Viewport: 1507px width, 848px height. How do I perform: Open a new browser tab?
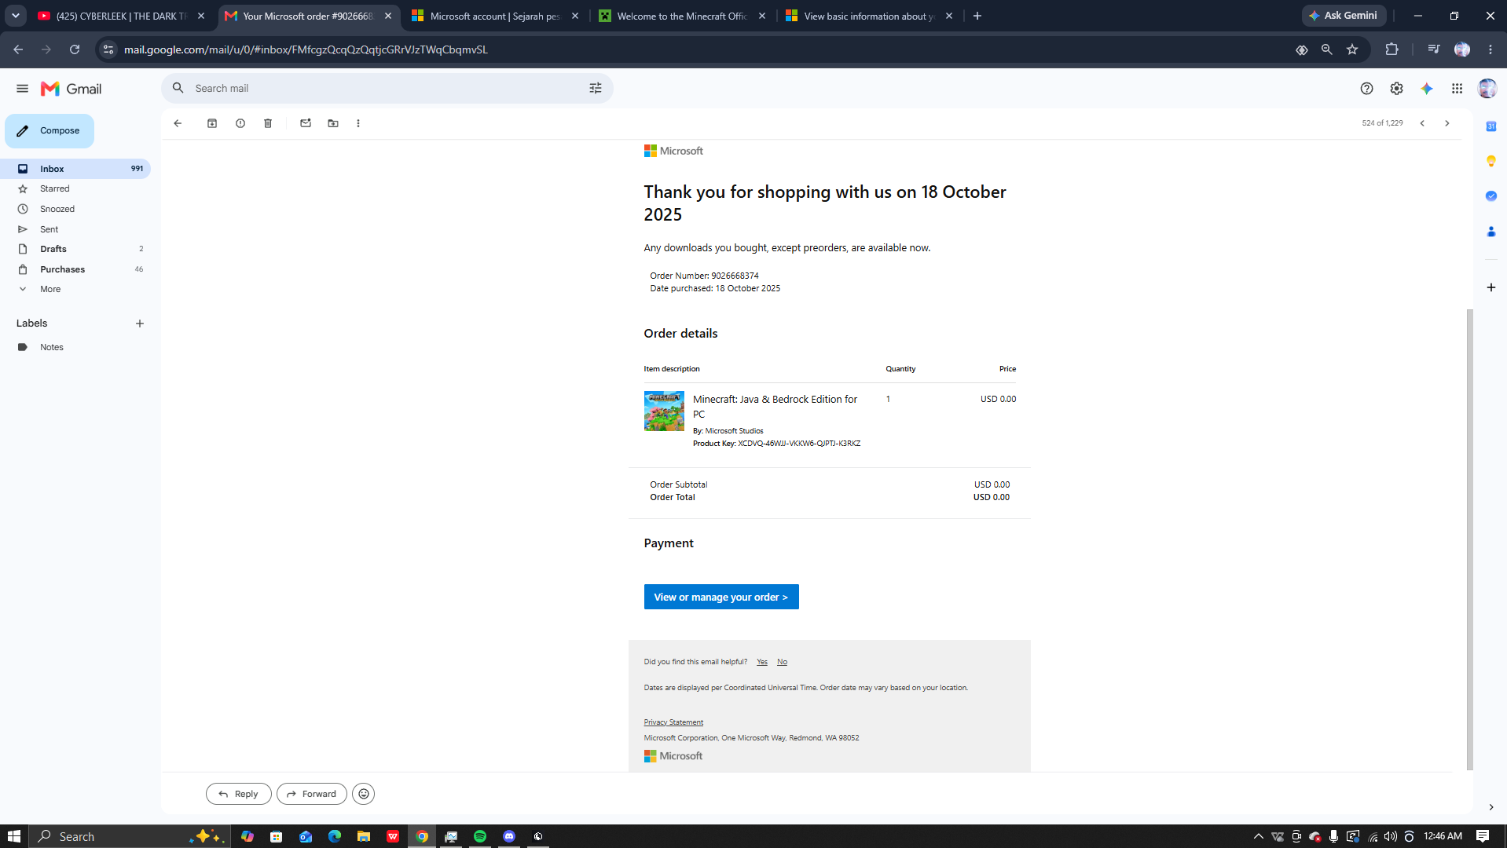click(977, 16)
